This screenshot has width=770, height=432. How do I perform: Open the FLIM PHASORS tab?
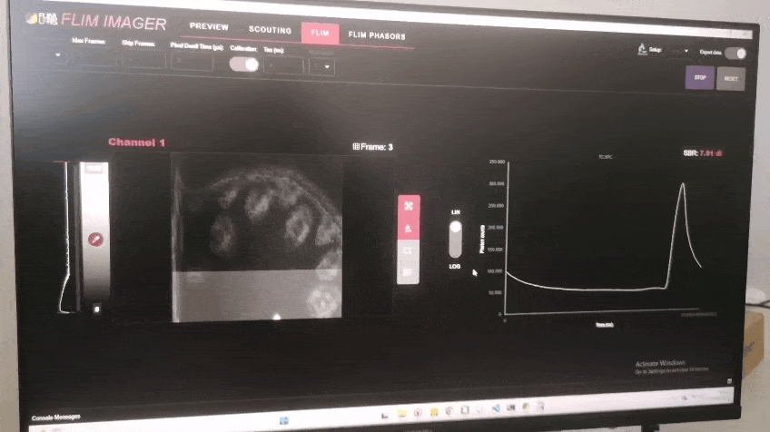377,35
